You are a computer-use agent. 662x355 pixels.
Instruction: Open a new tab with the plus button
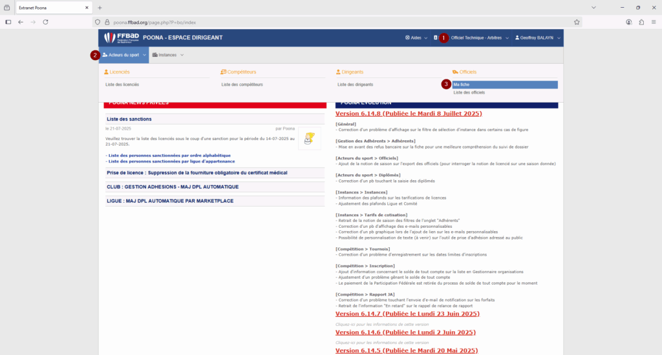pos(100,8)
